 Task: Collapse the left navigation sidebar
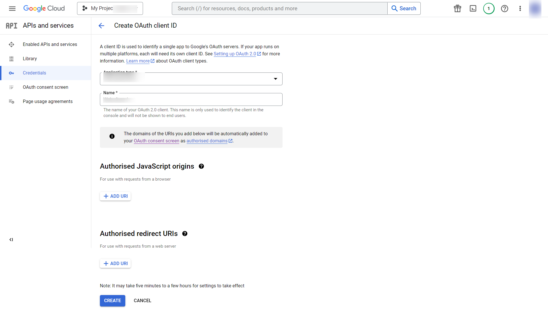click(x=11, y=239)
